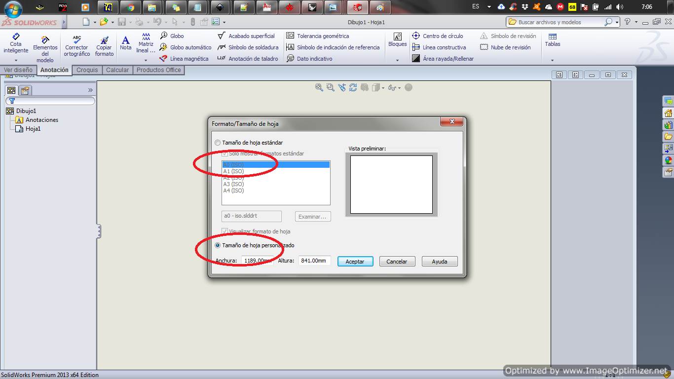Run the Corrector ortográfico spell checker

[77, 45]
